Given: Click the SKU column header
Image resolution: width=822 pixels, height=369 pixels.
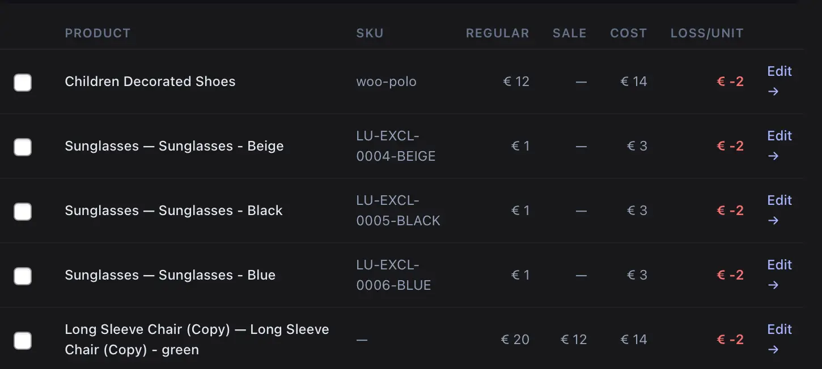Looking at the screenshot, I should click(x=370, y=33).
